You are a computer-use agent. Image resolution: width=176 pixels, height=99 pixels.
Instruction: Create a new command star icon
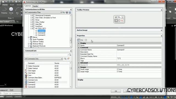point(68,59)
